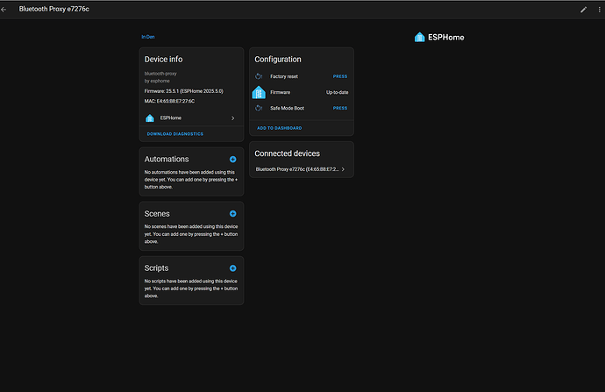Click the Scenes heading
The image size is (605, 392).
pos(157,214)
